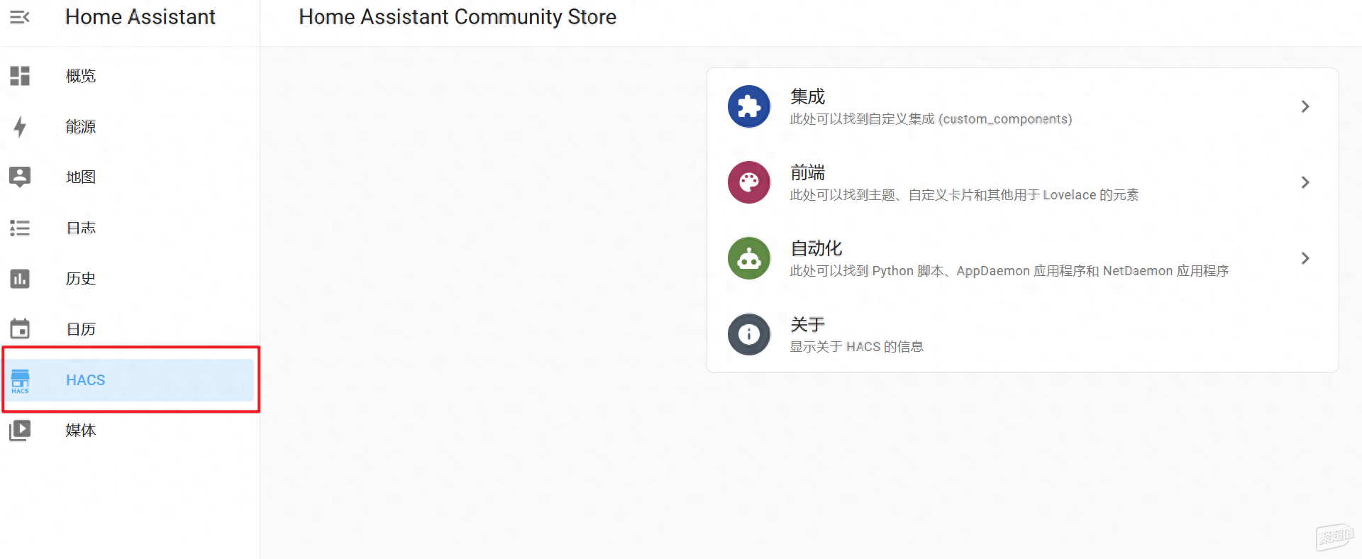Open the 前端 section title
The height and width of the screenshot is (559, 1362).
808,172
